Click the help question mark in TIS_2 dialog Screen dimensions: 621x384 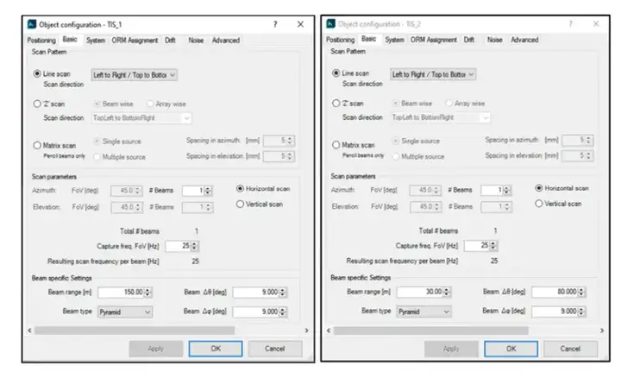pos(570,23)
